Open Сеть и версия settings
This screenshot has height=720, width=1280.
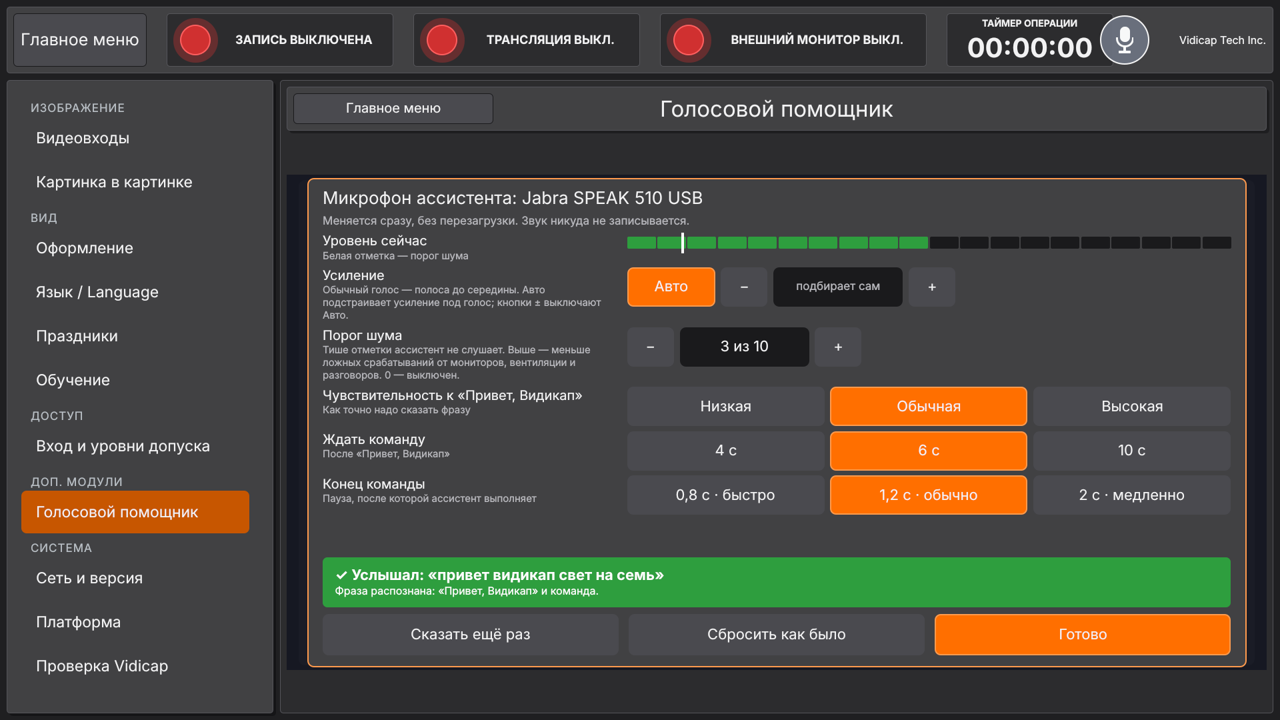(x=135, y=578)
